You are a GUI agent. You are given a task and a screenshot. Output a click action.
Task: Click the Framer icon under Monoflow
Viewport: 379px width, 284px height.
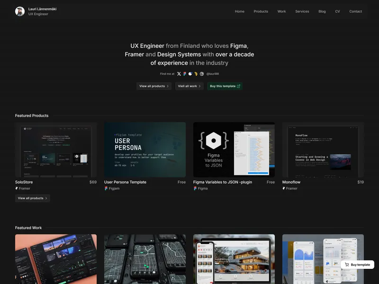click(x=284, y=188)
